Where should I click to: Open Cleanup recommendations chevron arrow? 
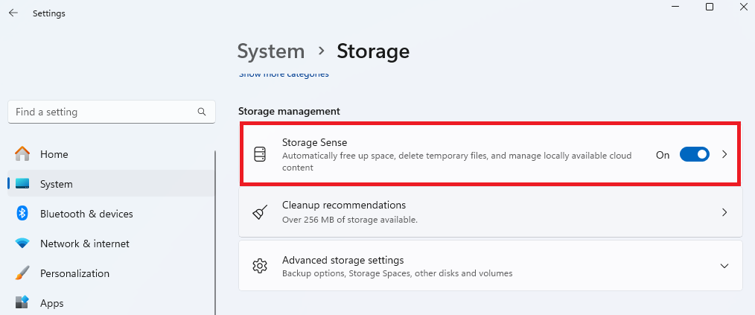[724, 212]
